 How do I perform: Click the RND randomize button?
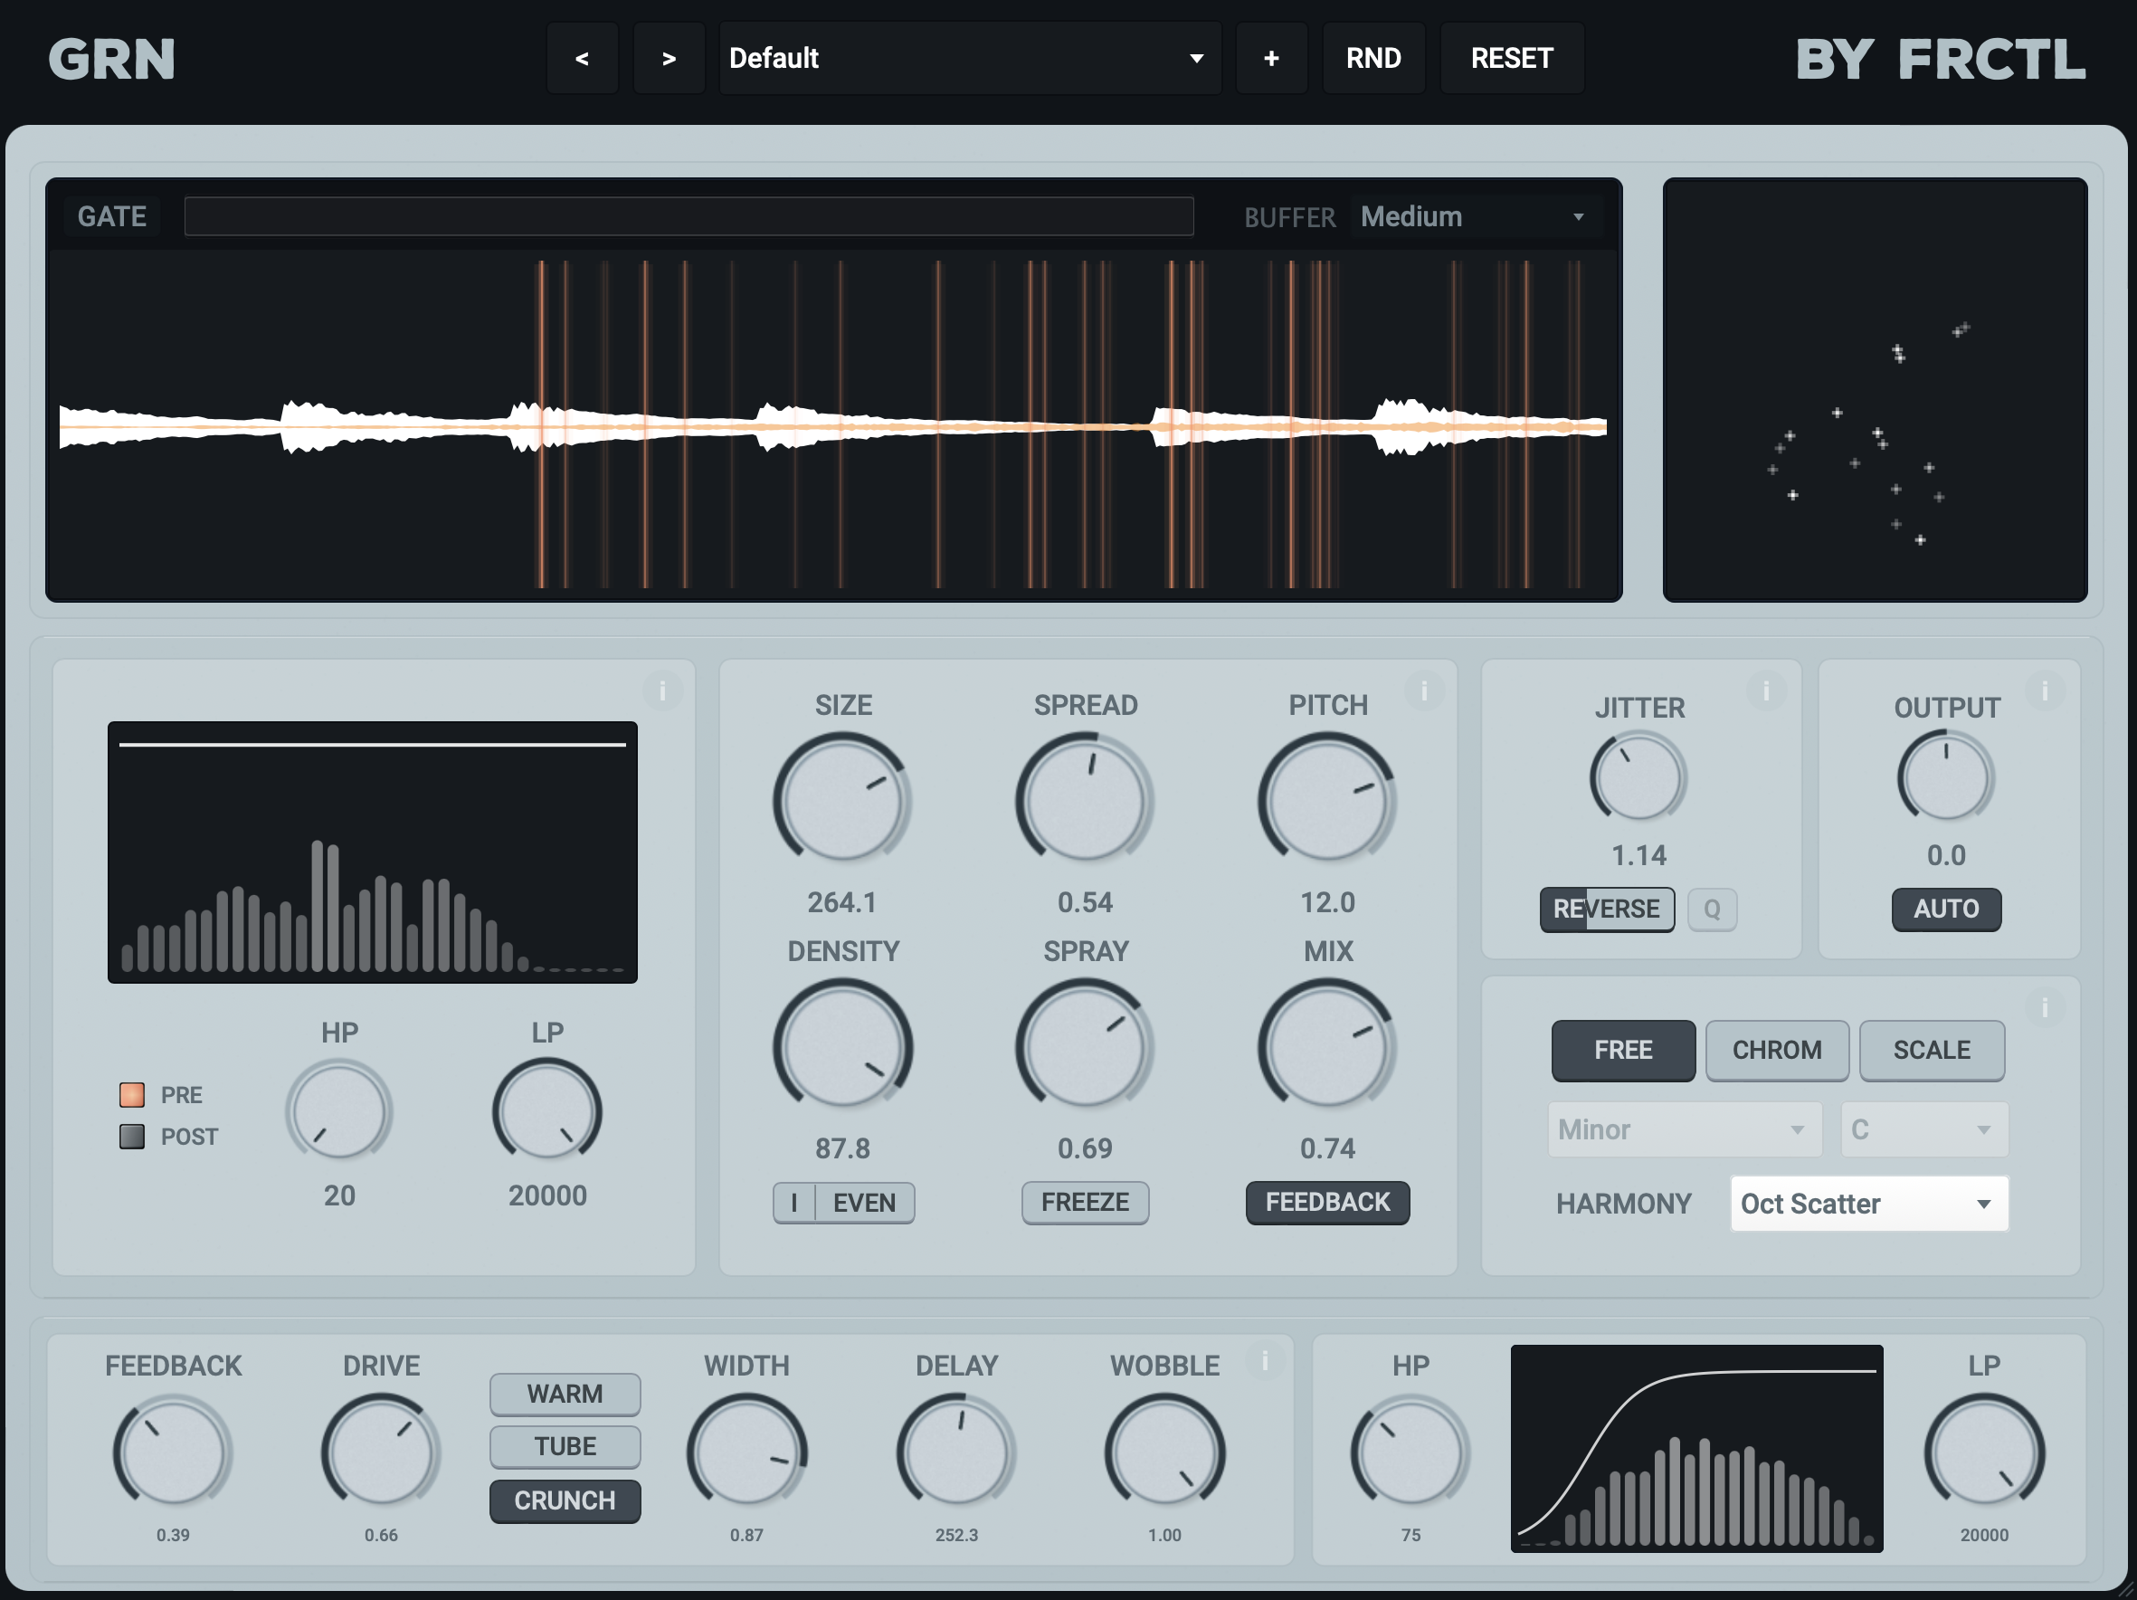(1372, 58)
